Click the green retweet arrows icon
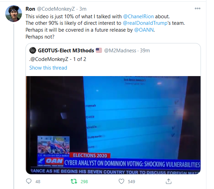This screenshot has height=189, width=214. (x=74, y=181)
